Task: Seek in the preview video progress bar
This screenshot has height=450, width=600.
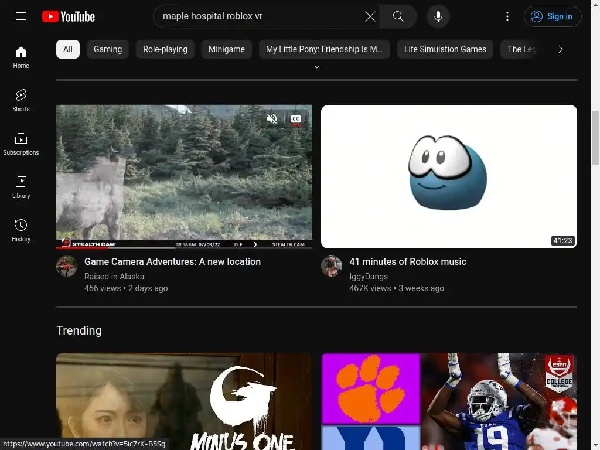Action: pyautogui.click(x=184, y=248)
